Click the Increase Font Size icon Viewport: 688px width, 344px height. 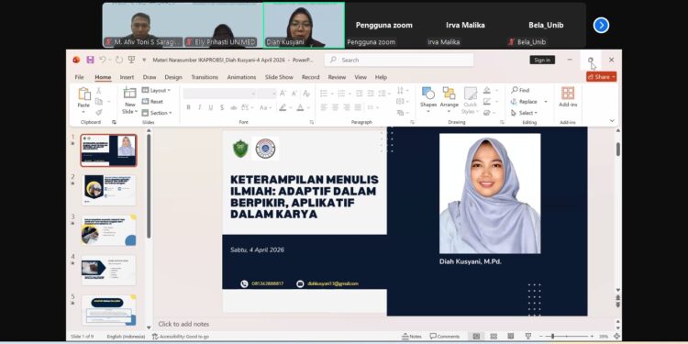pyautogui.click(x=283, y=94)
